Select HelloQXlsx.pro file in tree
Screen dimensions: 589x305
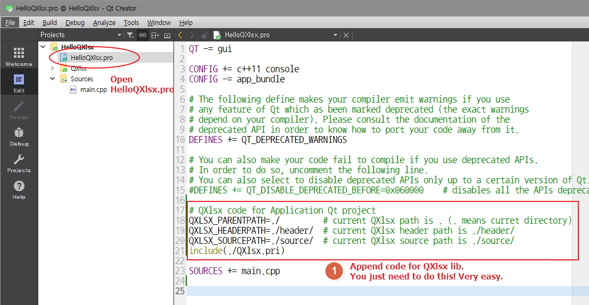coord(91,58)
